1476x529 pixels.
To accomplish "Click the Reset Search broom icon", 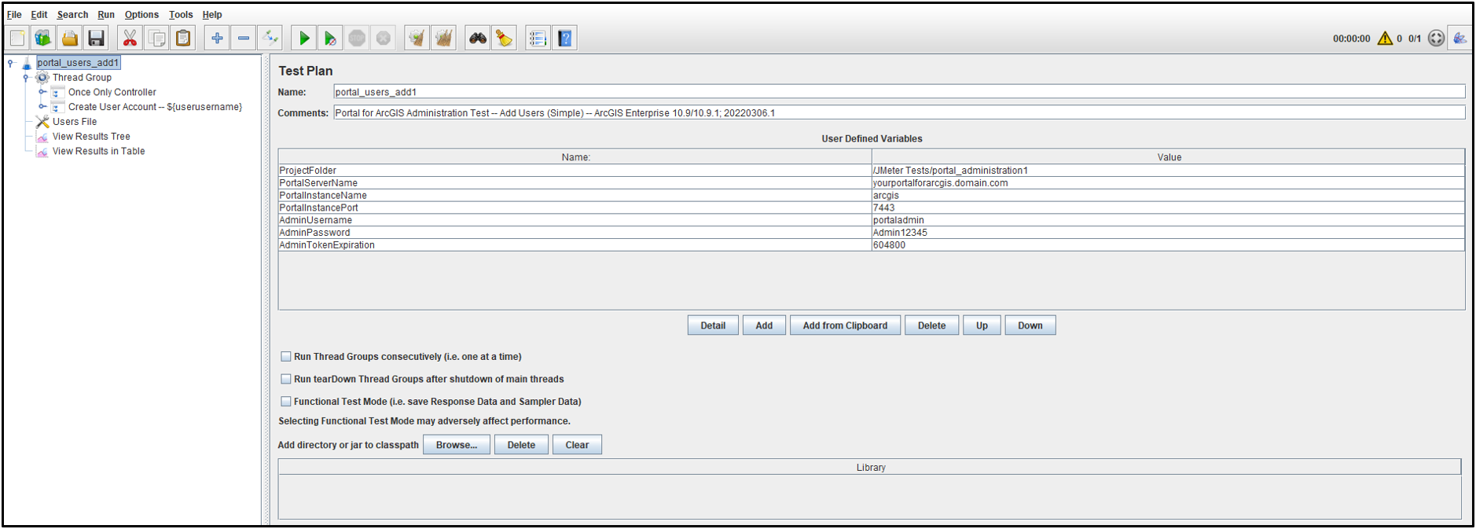I will tap(504, 38).
